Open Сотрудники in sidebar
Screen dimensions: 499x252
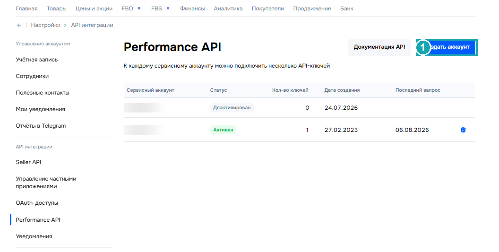(32, 76)
